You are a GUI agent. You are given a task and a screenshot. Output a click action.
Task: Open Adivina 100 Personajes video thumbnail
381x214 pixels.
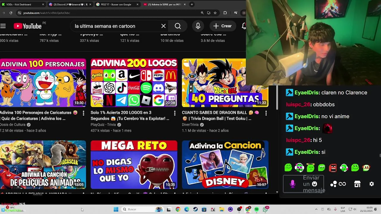click(x=43, y=83)
